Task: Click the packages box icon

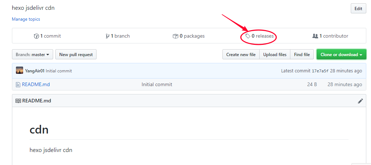Action: (x=175, y=36)
